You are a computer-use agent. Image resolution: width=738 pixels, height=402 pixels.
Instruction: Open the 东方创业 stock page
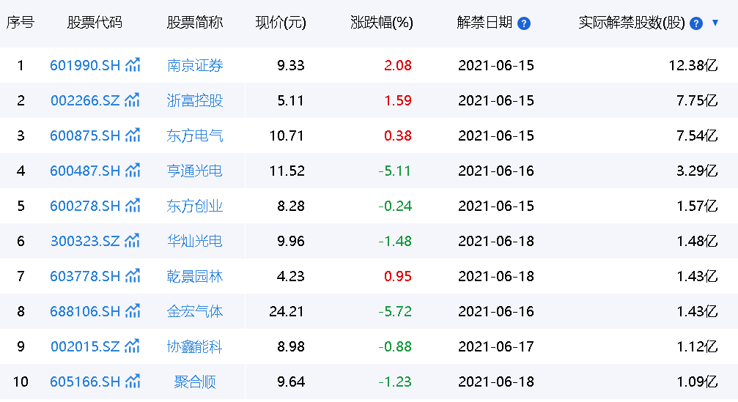pyautogui.click(x=195, y=206)
